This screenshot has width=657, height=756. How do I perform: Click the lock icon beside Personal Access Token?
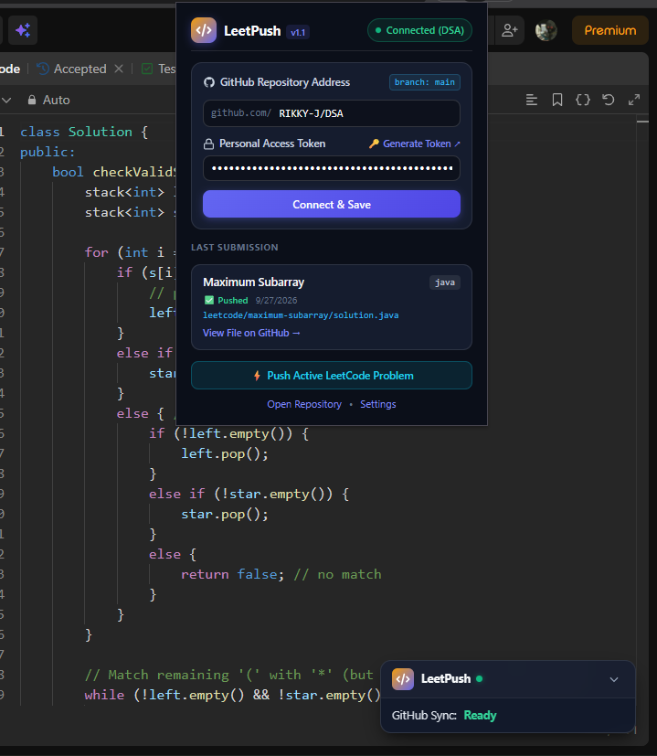tap(208, 144)
